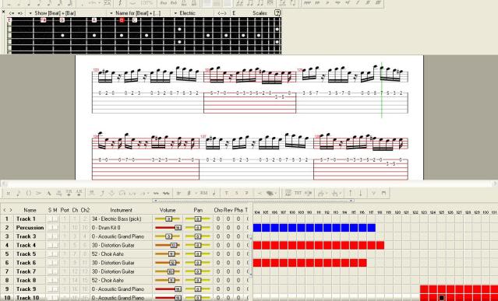Click the Pan column header
Screen dimensions: 498x301
pos(198,210)
